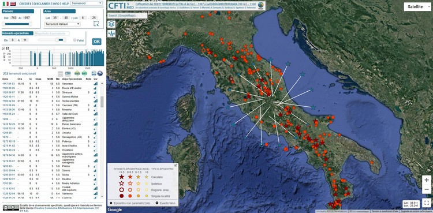The image size is (433, 213).
Task: Click the period range slider right handle
Action: [31, 24]
